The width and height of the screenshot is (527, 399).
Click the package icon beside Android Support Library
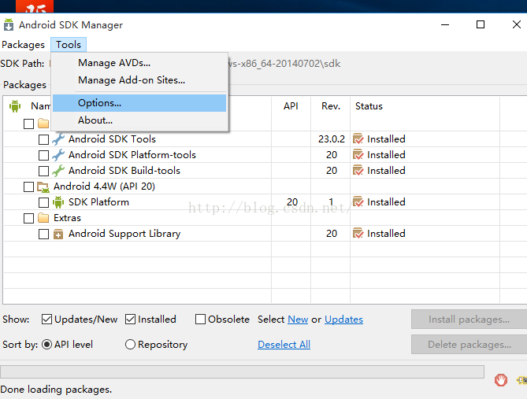click(x=58, y=234)
